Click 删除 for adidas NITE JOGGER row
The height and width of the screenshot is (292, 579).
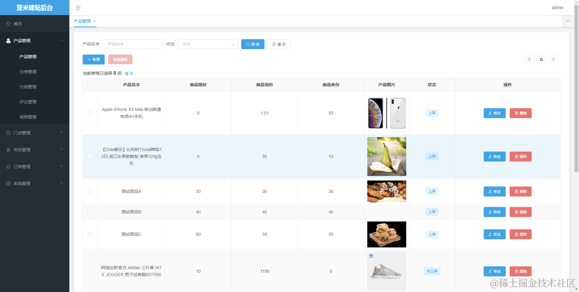pyautogui.click(x=521, y=271)
